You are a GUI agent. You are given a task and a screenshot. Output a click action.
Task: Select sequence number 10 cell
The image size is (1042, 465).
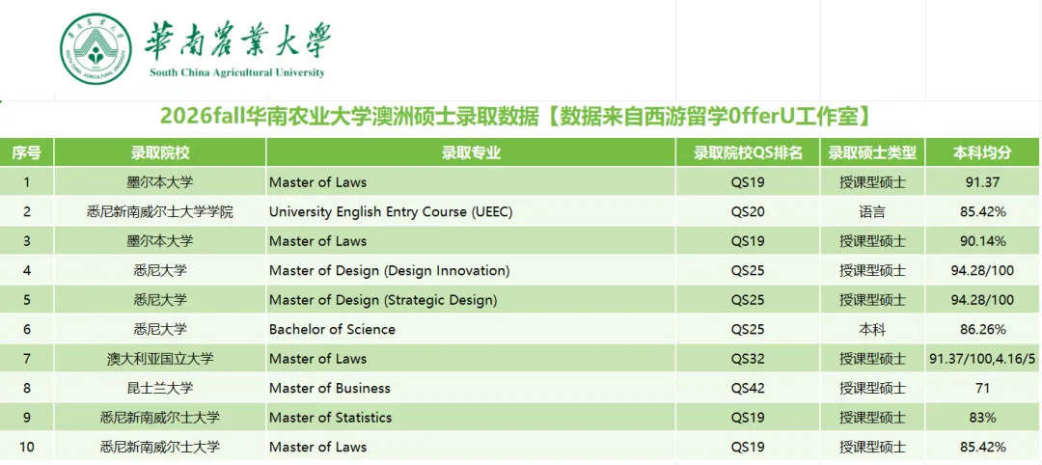(x=27, y=447)
